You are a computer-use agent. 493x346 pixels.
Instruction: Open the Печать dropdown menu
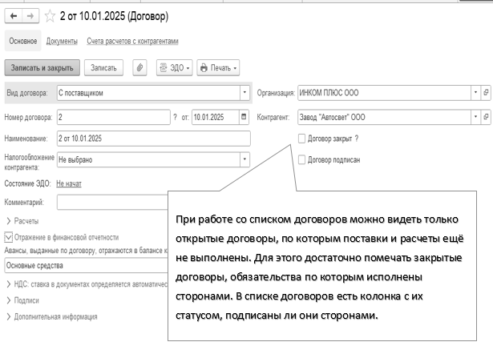[218, 67]
